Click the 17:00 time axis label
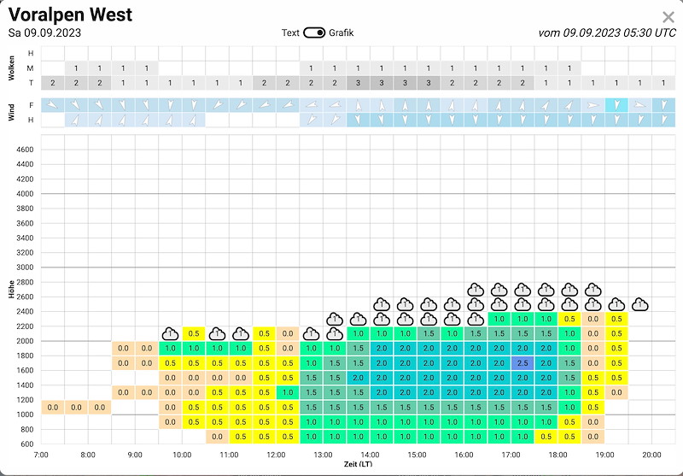 pos(511,455)
